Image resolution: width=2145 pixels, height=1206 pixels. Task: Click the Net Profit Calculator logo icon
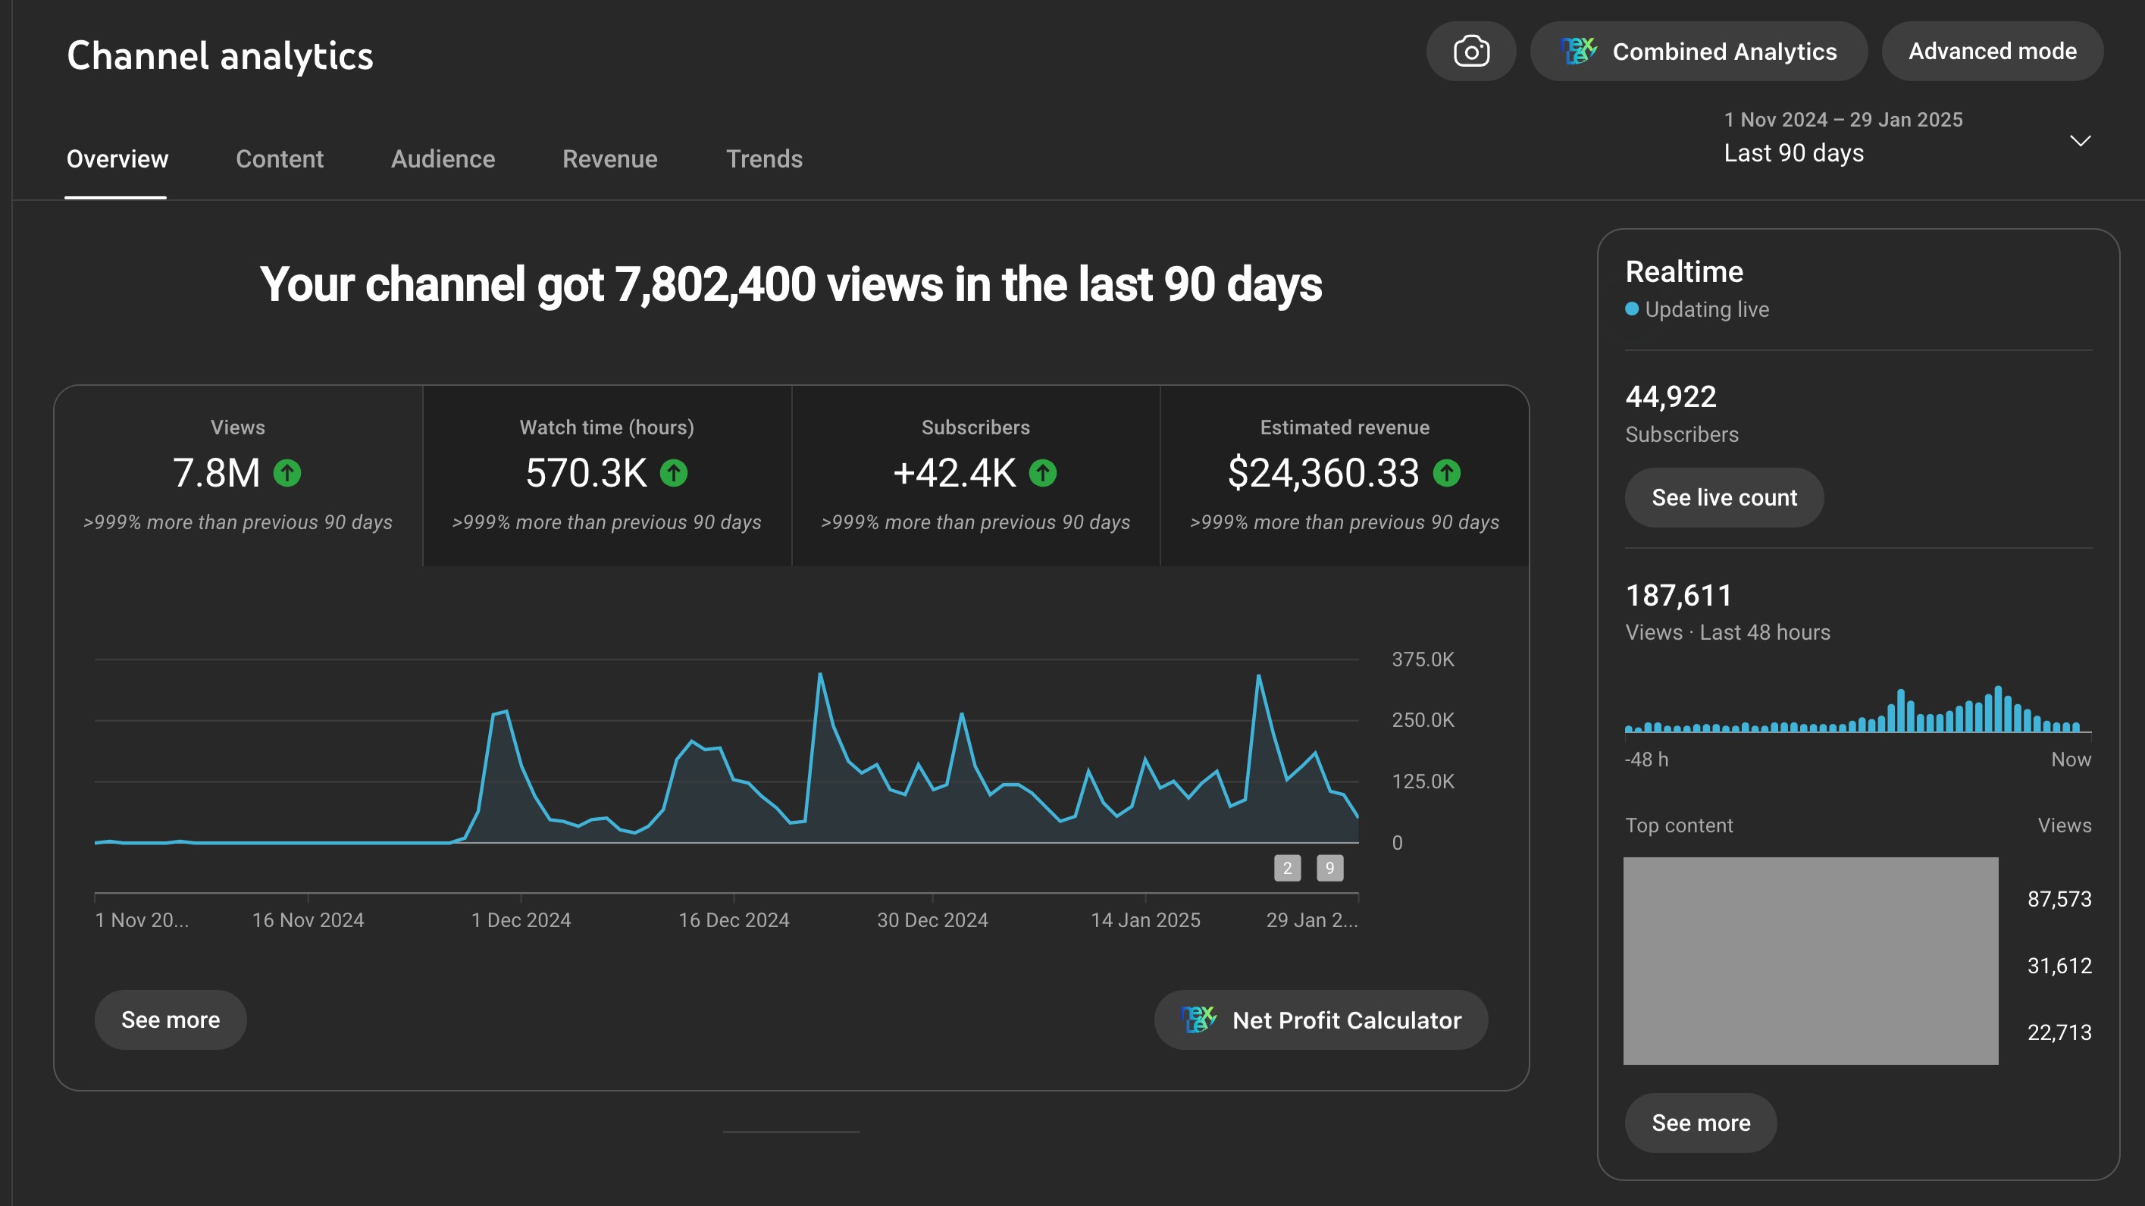(x=1199, y=1020)
